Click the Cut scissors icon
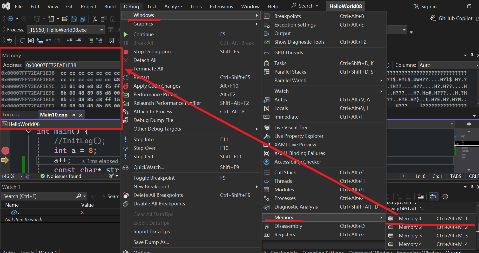 click(x=95, y=19)
